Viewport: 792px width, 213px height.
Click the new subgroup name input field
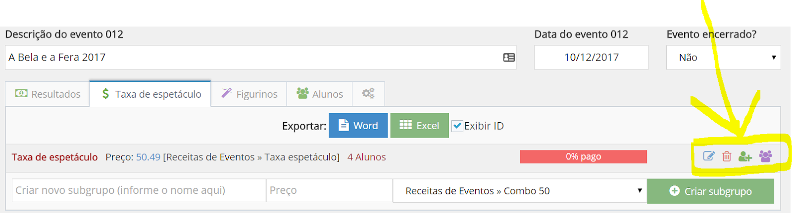pyautogui.click(x=139, y=190)
